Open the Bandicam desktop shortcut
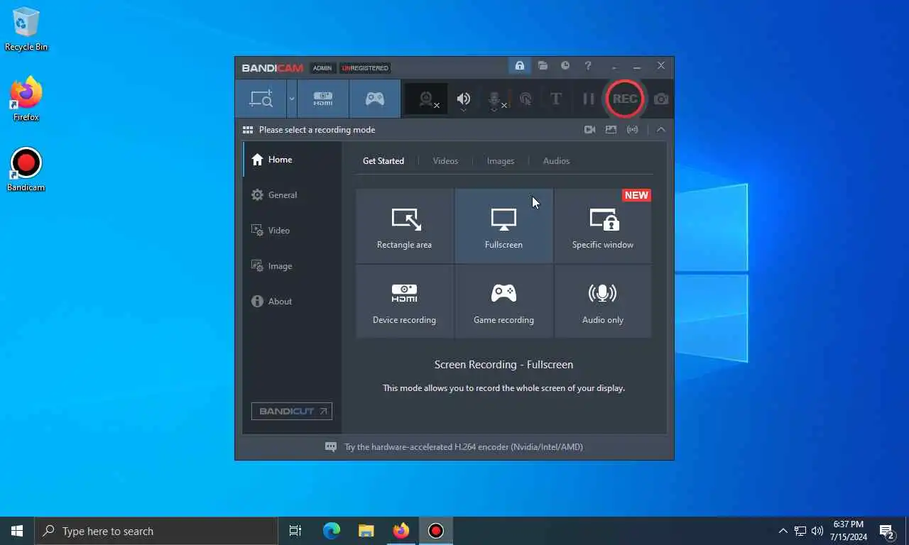909x545 pixels. pos(26,170)
